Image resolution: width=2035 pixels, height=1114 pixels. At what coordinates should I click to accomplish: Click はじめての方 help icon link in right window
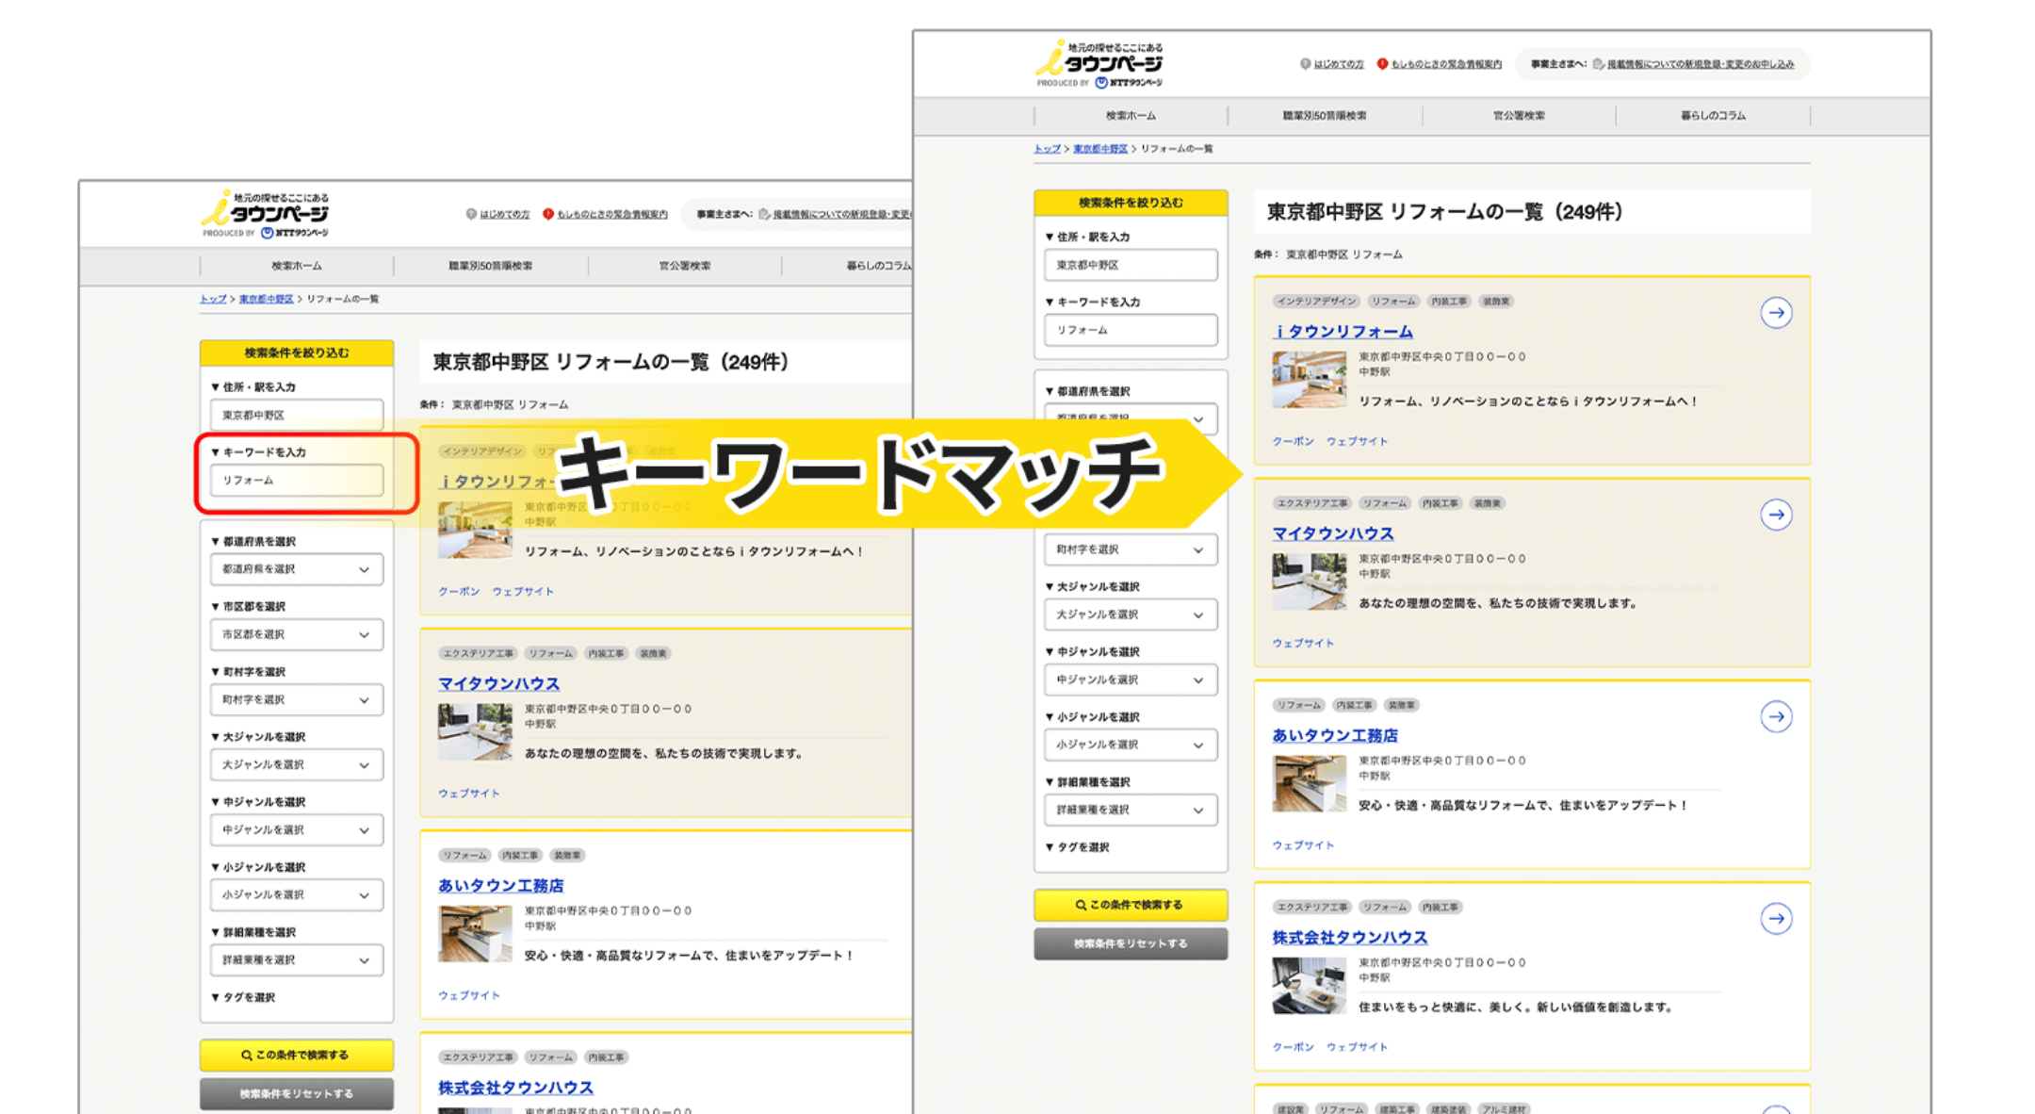pos(1332,64)
